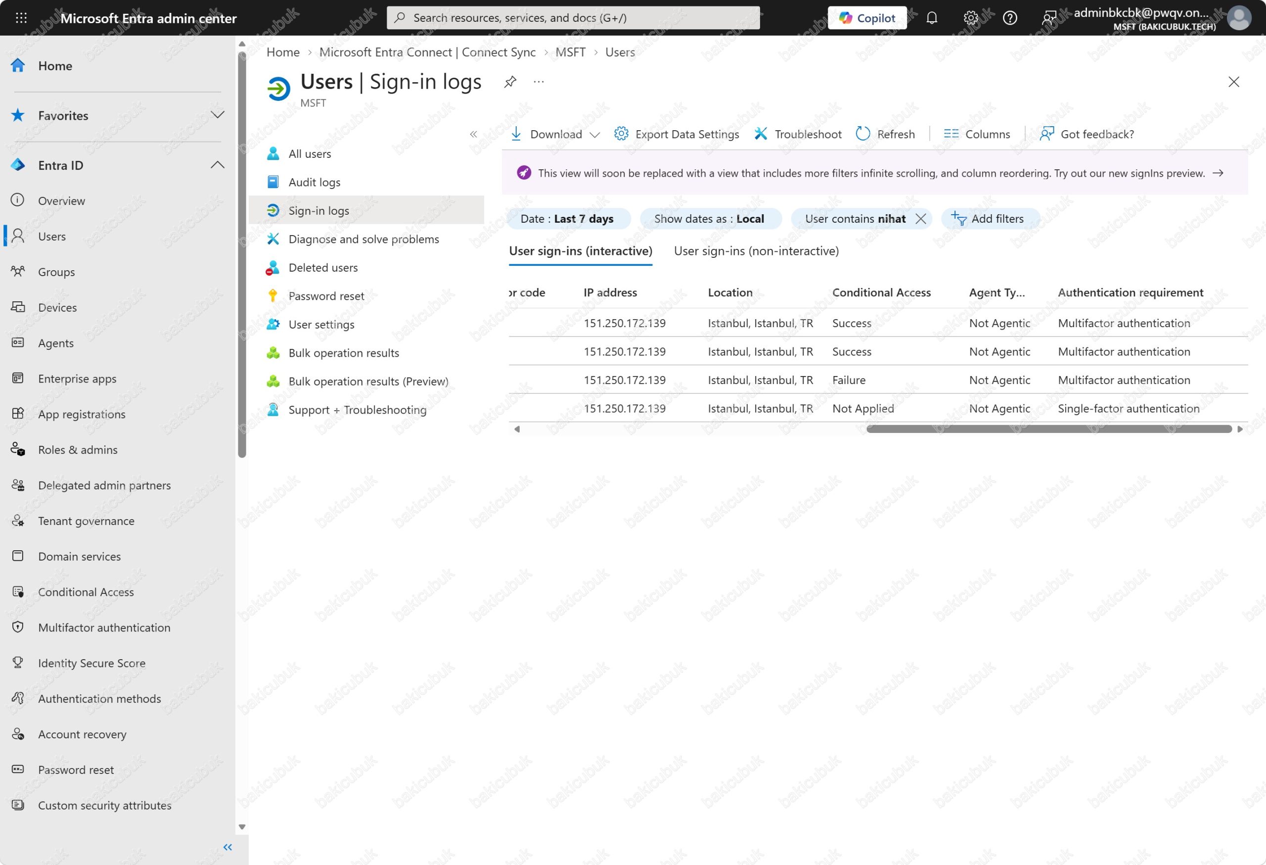
Task: Click the Troubleshoot tool icon
Action: [761, 134]
